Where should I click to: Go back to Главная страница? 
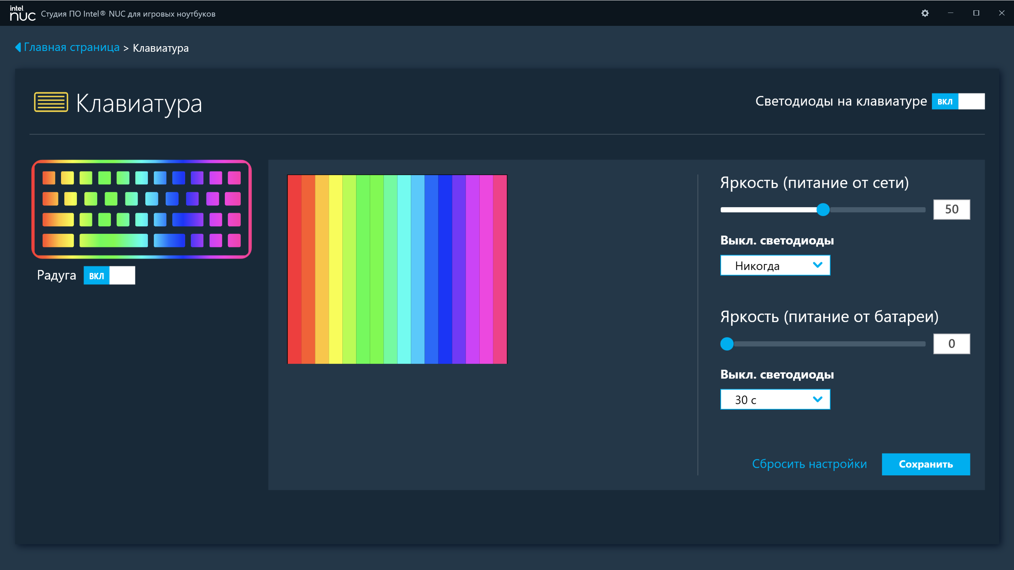pos(72,47)
